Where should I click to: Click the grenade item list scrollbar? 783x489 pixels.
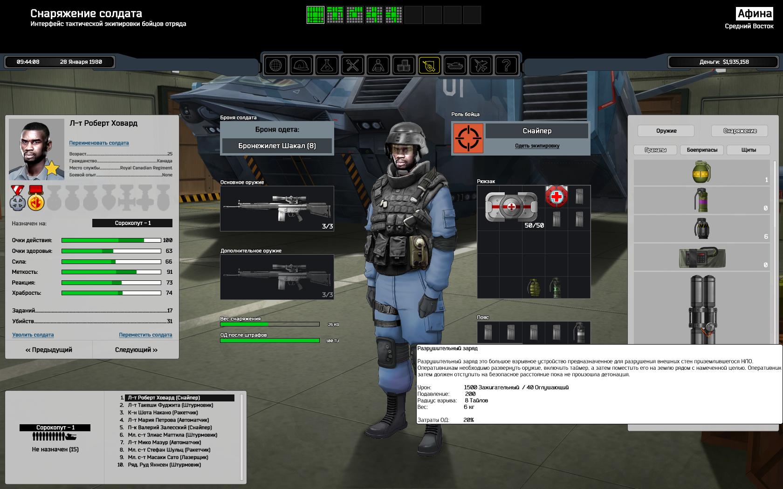click(x=775, y=251)
